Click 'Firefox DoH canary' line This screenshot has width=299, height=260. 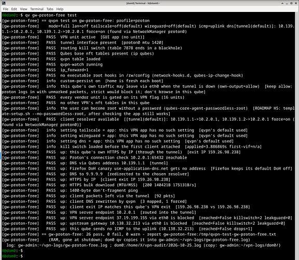click(147, 168)
